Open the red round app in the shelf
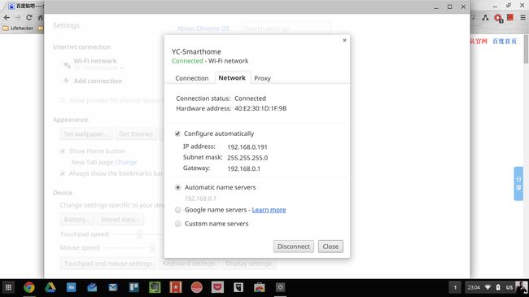 pyautogui.click(x=196, y=287)
